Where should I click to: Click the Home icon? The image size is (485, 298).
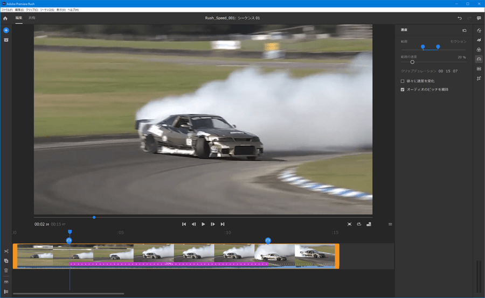click(5, 18)
